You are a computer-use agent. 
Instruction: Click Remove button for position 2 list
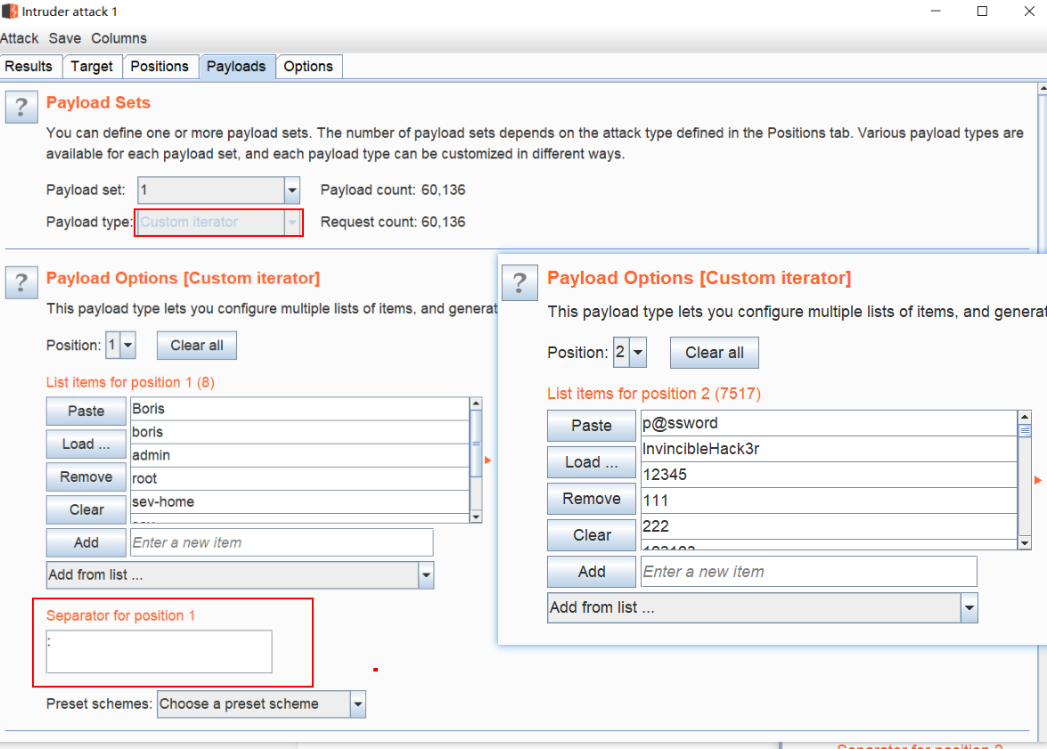tap(592, 499)
